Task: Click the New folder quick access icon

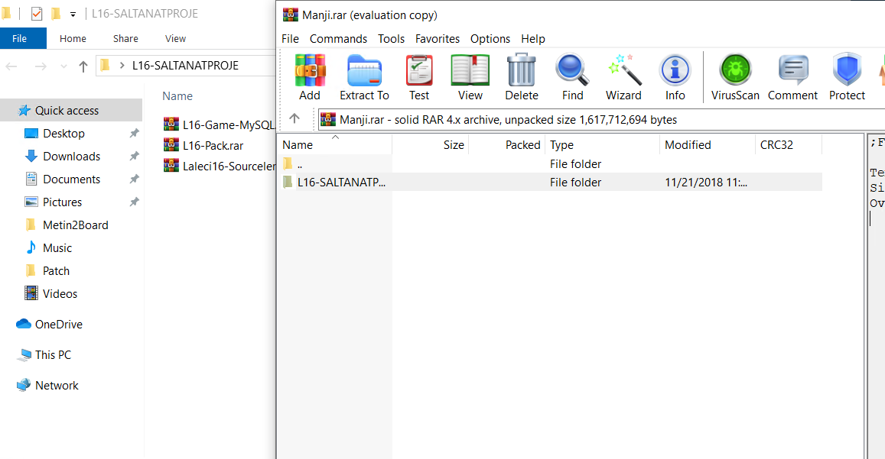Action: pyautogui.click(x=56, y=14)
